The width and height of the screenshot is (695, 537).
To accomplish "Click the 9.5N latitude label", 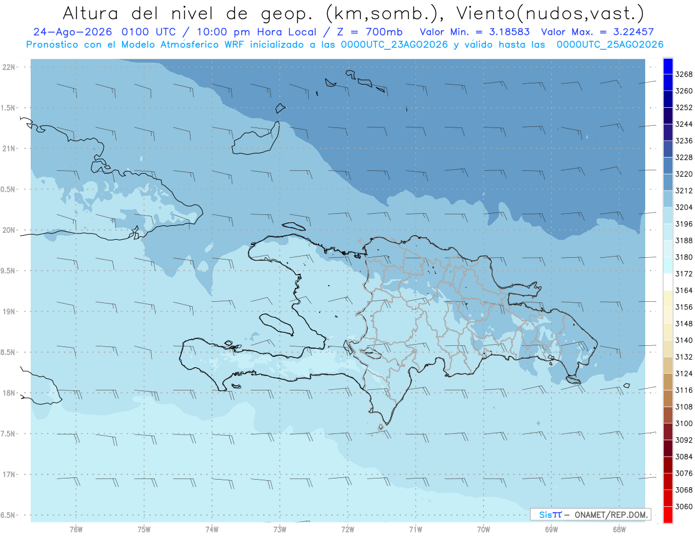I will point(9,271).
